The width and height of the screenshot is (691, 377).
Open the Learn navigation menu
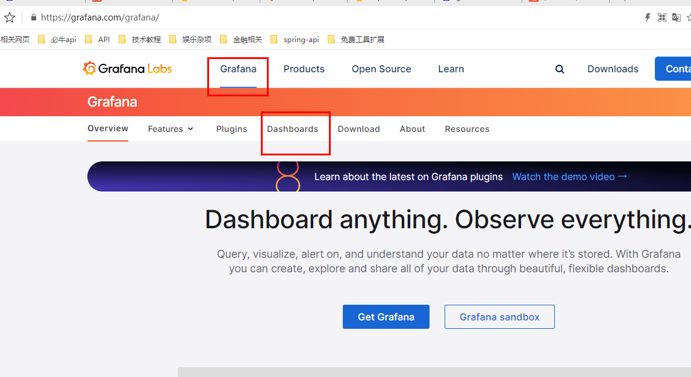(x=451, y=69)
